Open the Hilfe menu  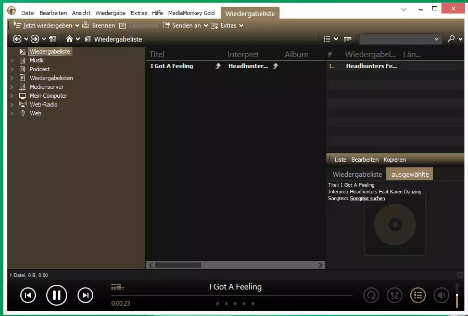(157, 13)
